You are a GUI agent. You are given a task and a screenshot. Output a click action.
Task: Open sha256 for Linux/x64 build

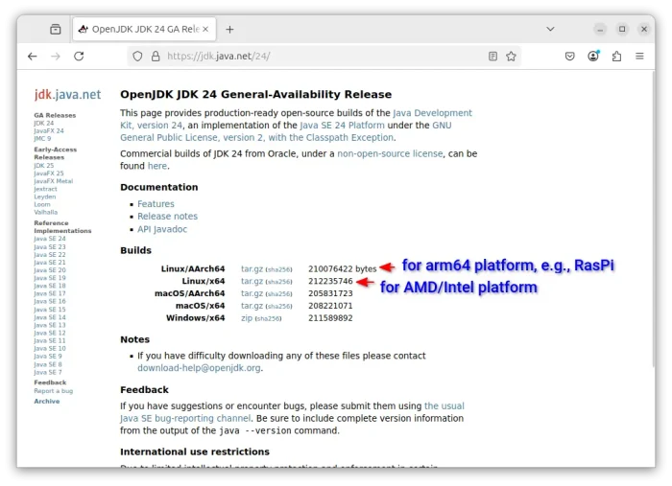279,282
